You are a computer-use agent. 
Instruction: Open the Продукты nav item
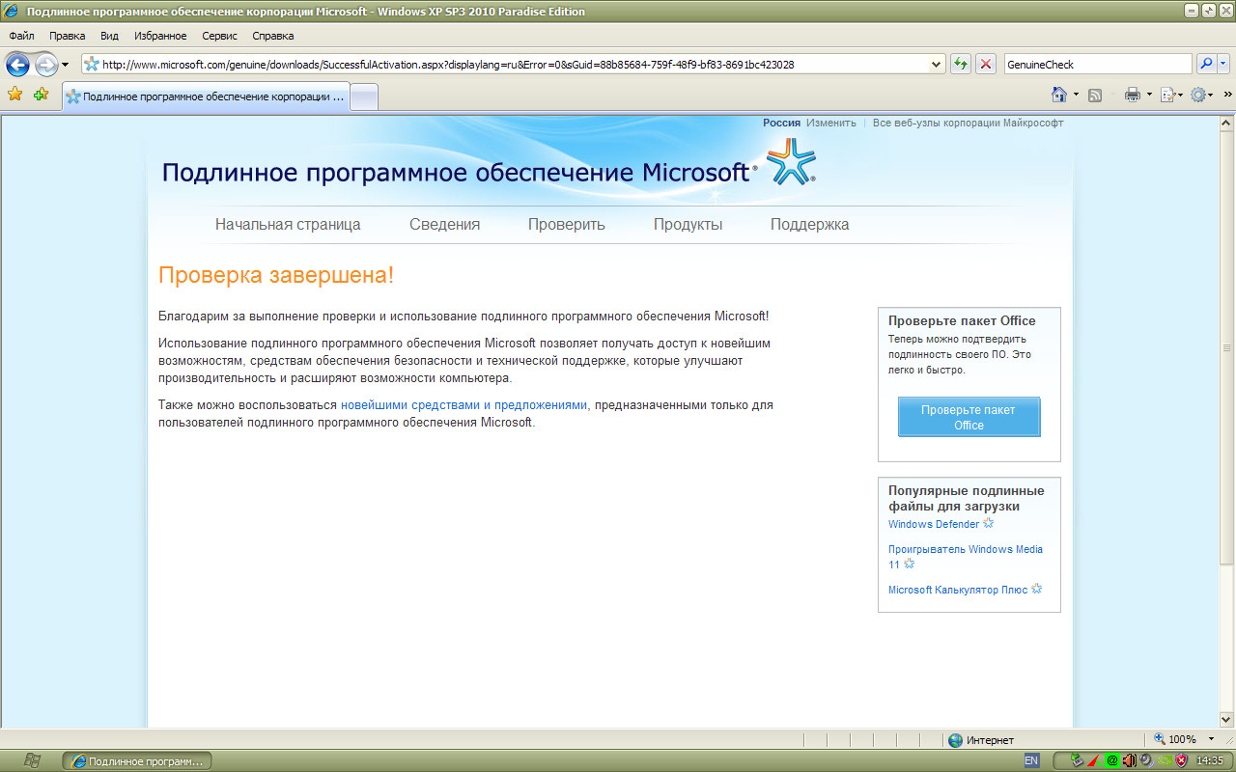click(x=688, y=224)
